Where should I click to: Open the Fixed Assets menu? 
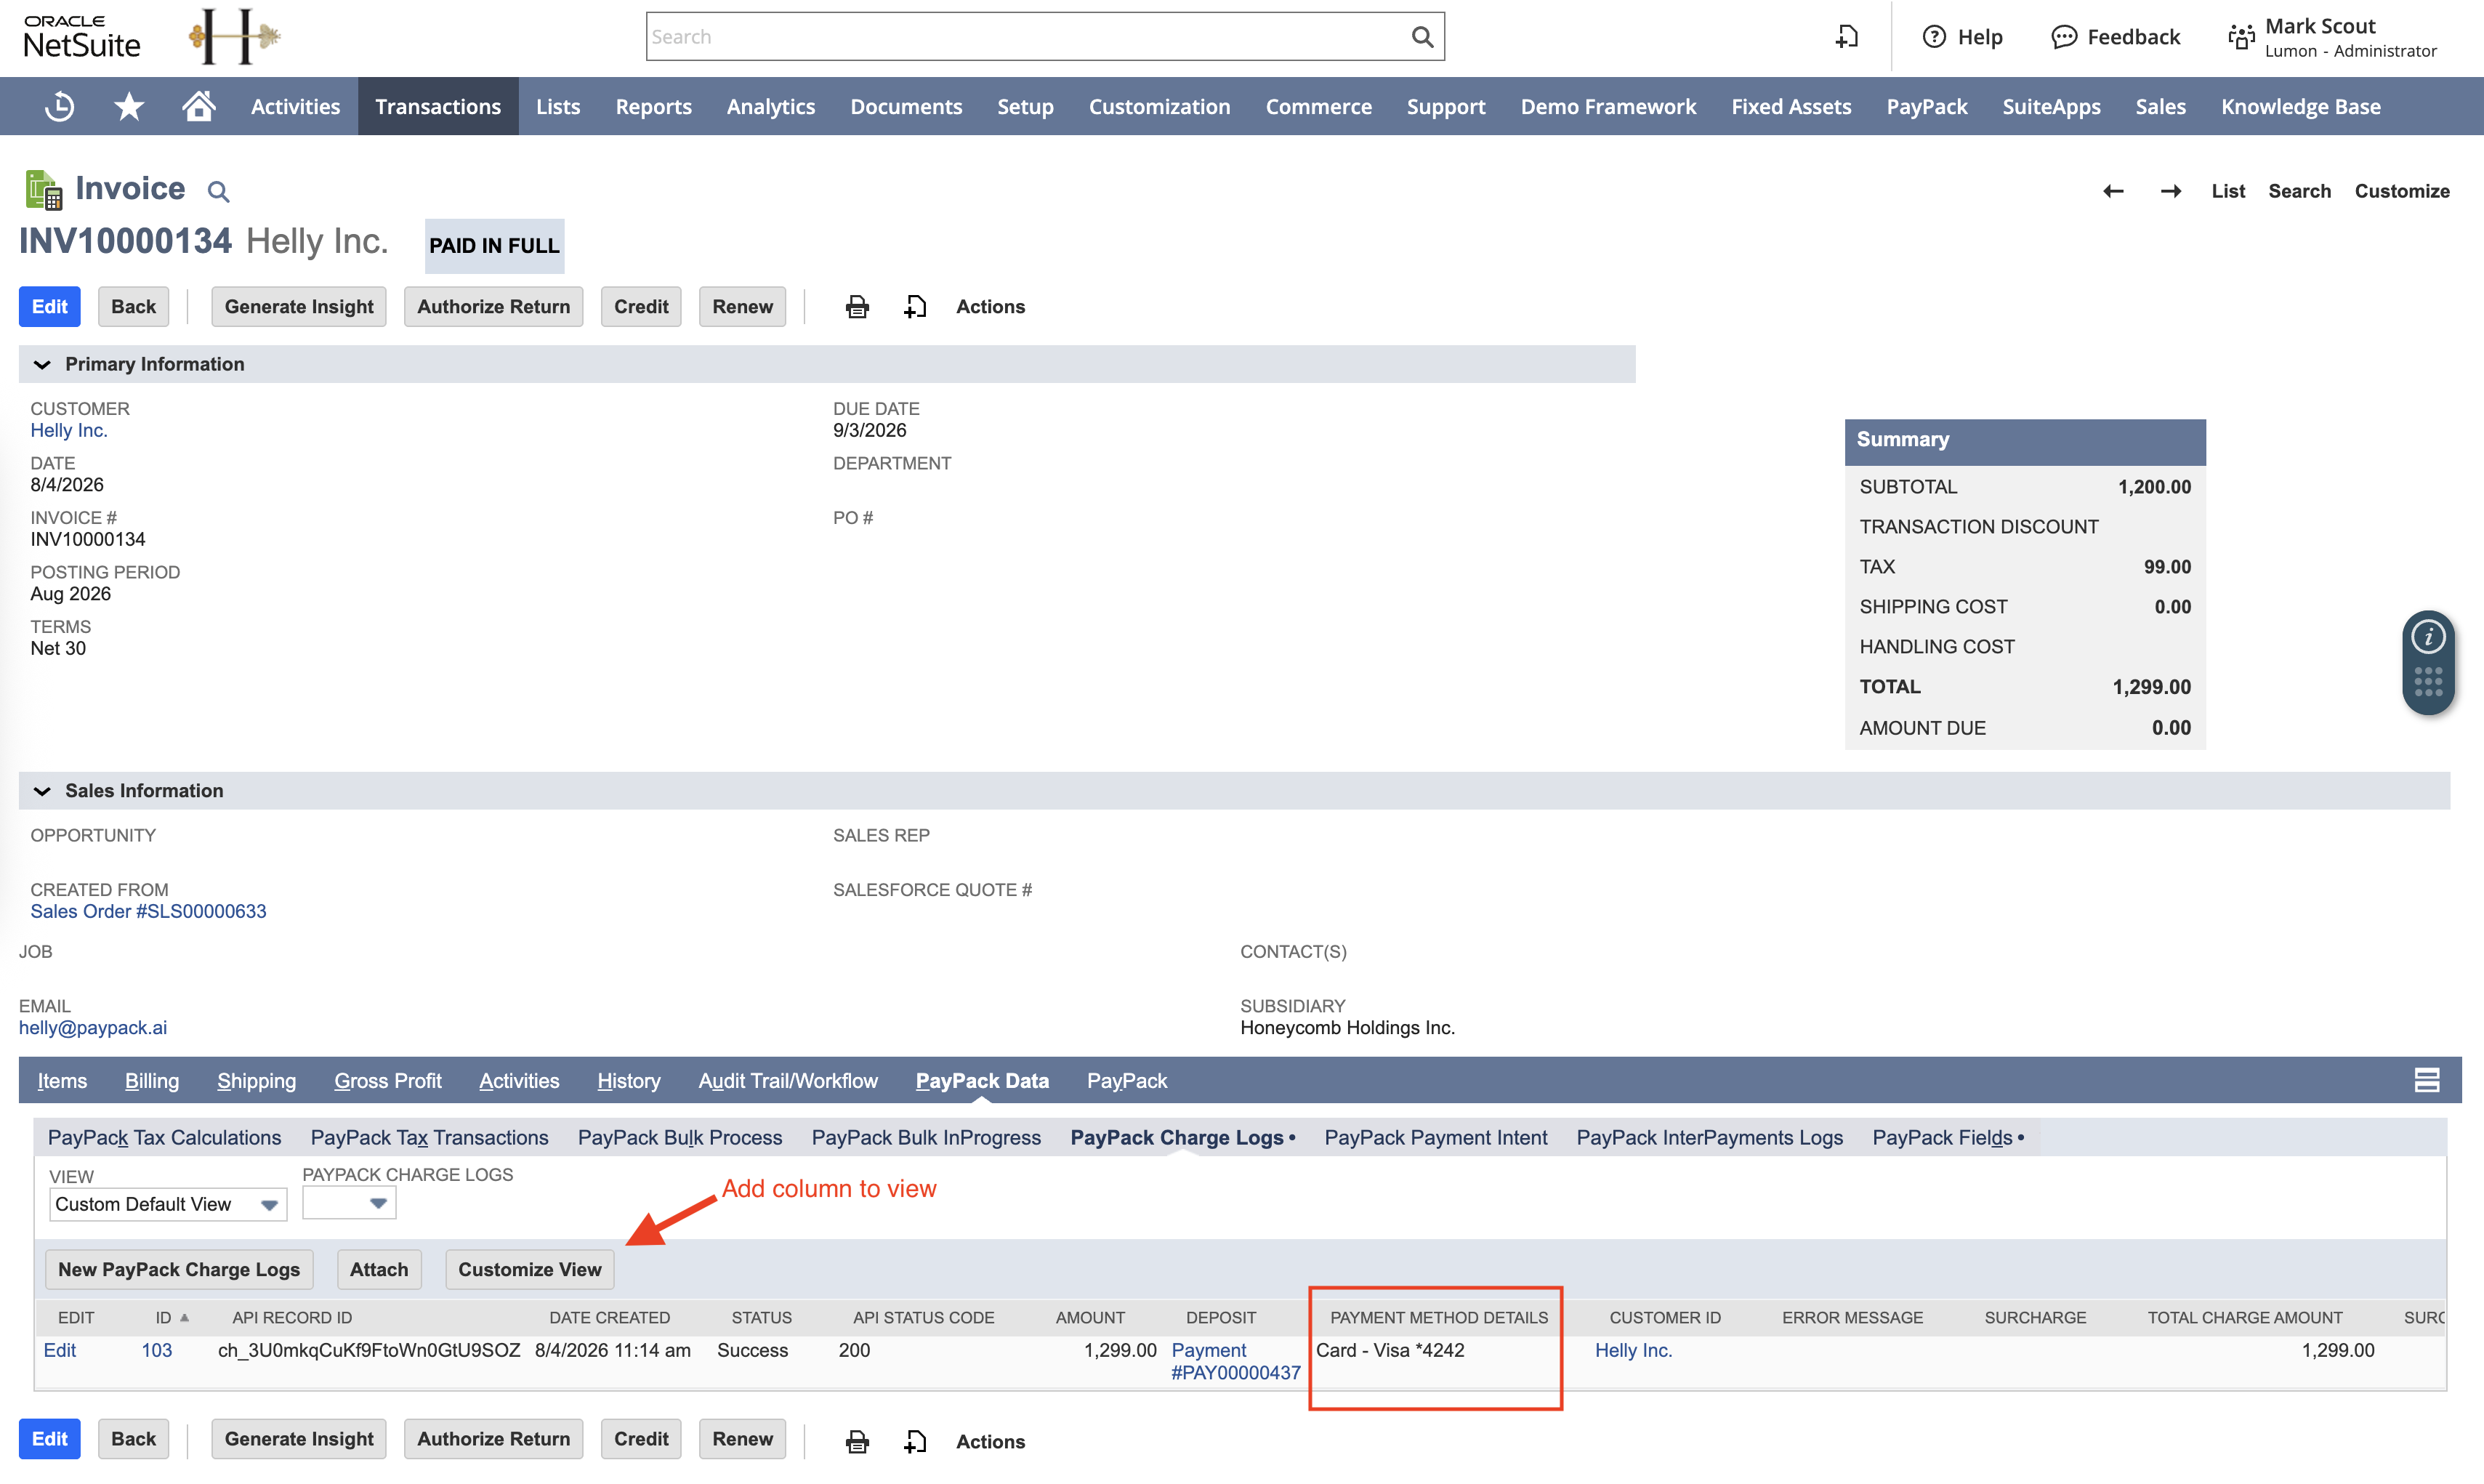pos(1791,106)
